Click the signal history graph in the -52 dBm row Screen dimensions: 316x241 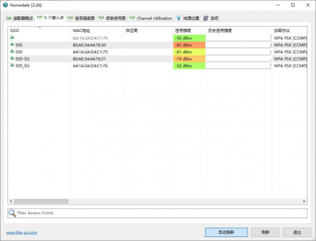(238, 66)
